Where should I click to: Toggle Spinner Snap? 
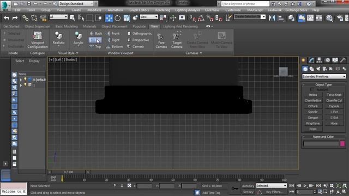tap(218, 18)
